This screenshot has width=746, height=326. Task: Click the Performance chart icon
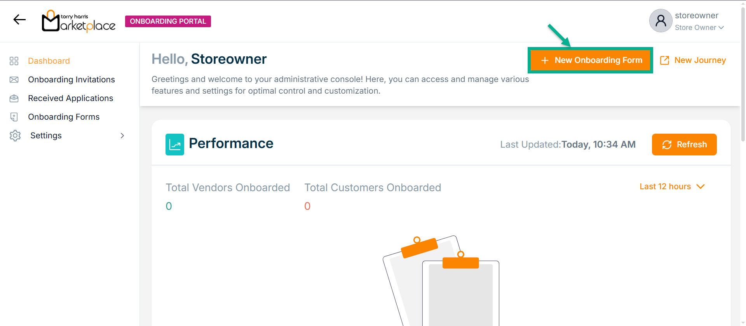(174, 145)
